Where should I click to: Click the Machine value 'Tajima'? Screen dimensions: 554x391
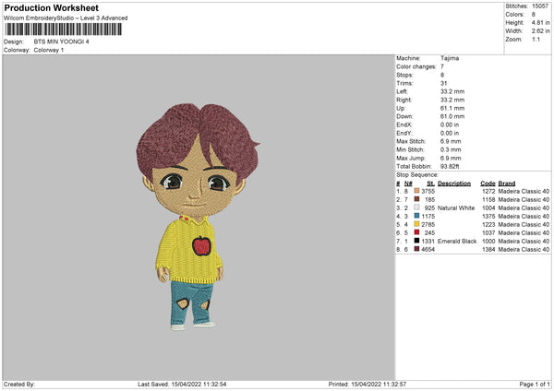pos(450,58)
